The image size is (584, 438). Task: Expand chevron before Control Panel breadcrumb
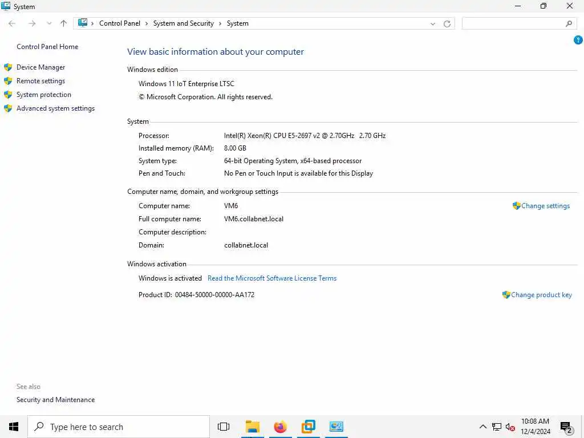pos(92,23)
